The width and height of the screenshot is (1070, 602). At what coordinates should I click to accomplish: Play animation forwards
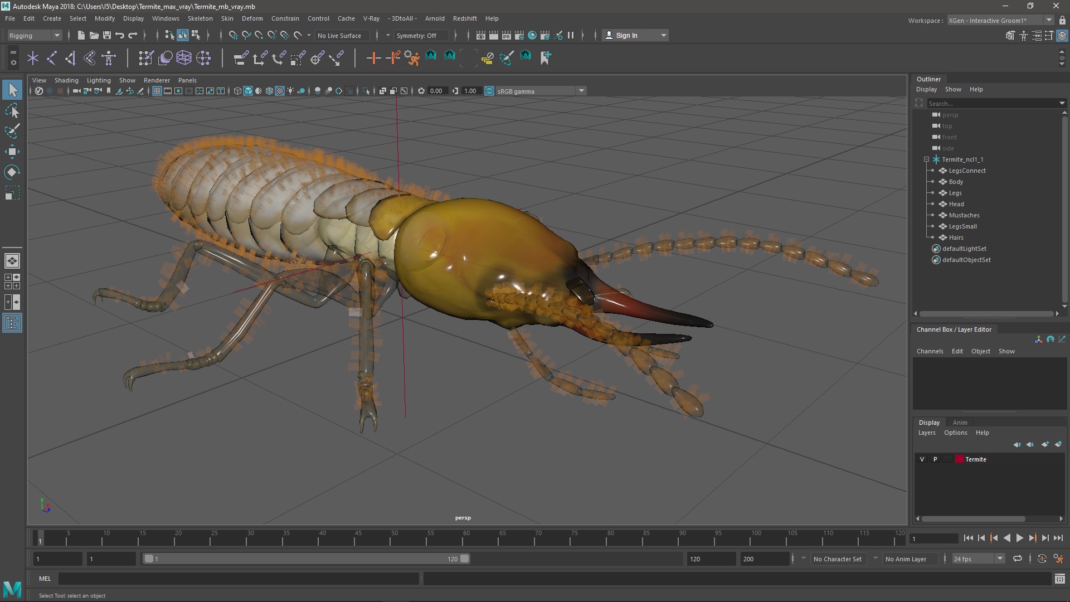(1019, 538)
